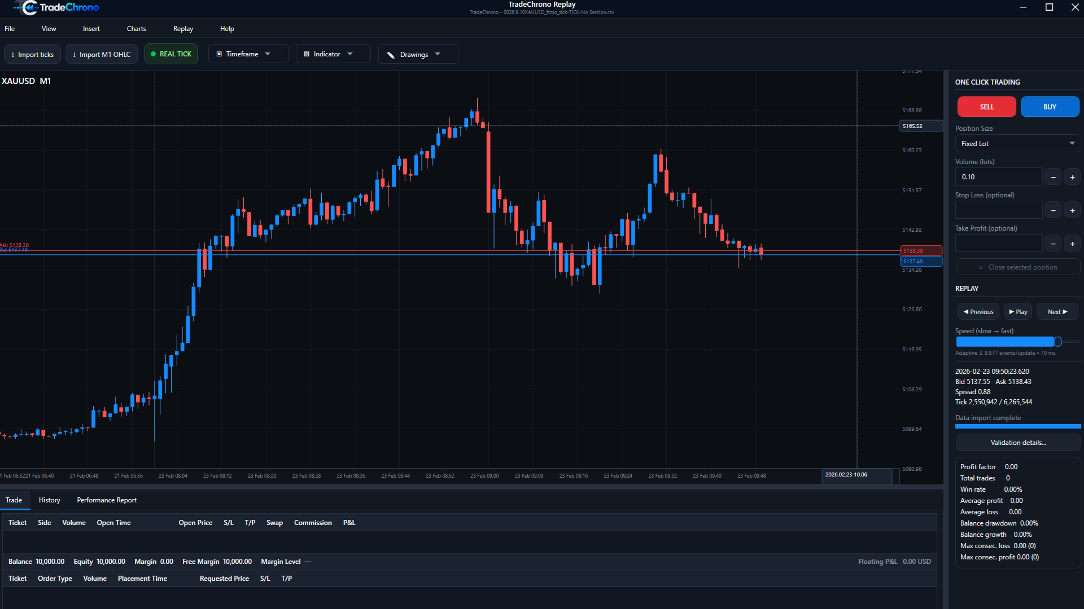Open the File menu
This screenshot has width=1084, height=609.
pos(10,29)
